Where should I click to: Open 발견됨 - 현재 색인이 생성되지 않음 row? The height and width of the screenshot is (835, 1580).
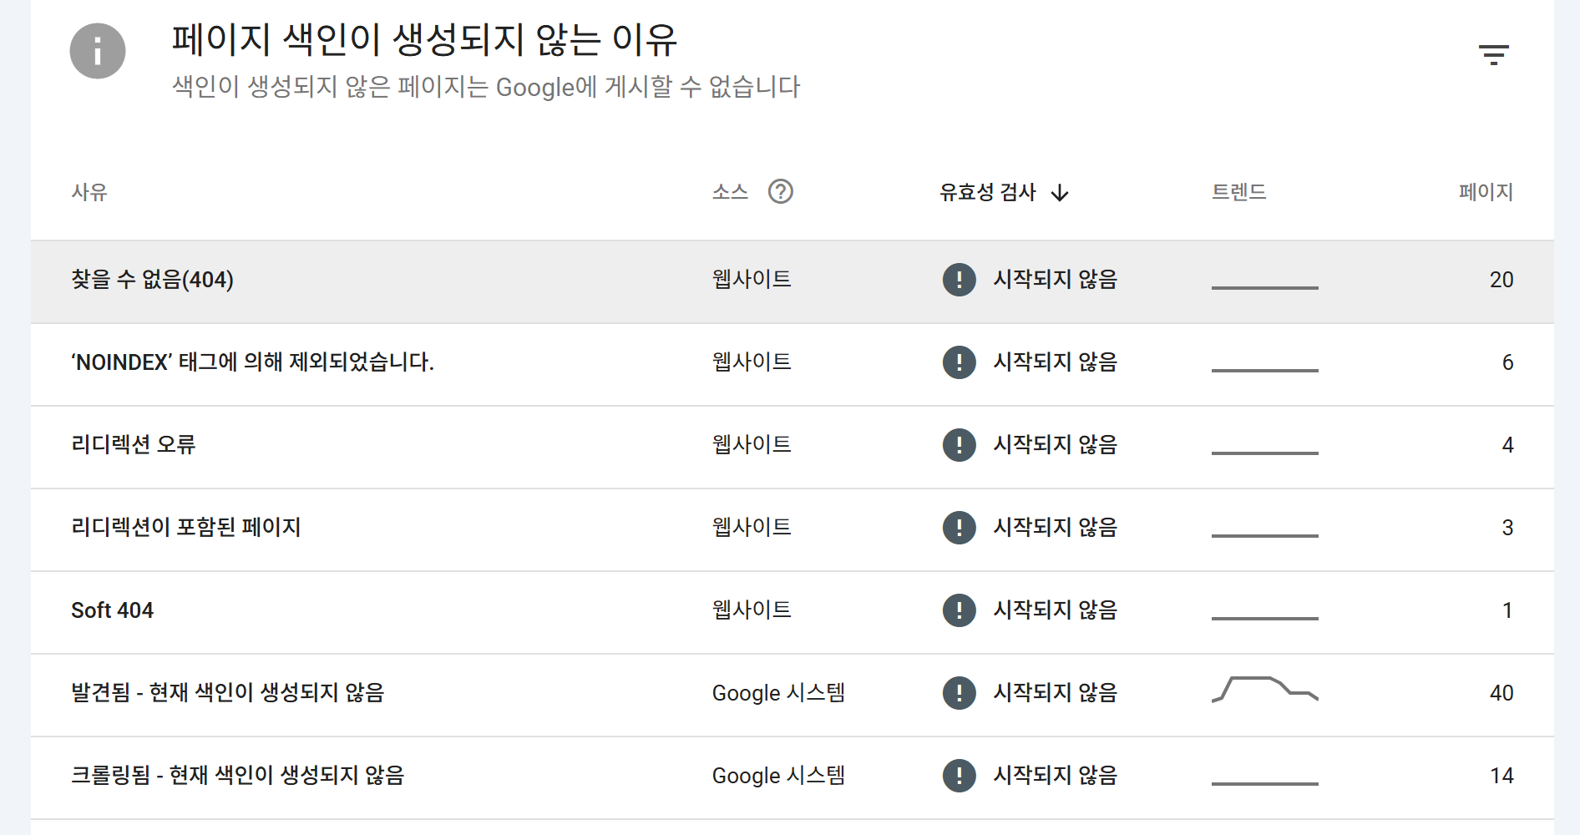pyautogui.click(x=227, y=693)
